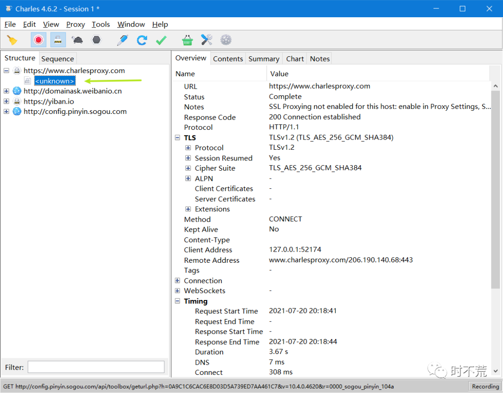This screenshot has height=393, width=503.
Task: Select the Client Address value 127.0.0.1:52174
Action: click(x=295, y=249)
